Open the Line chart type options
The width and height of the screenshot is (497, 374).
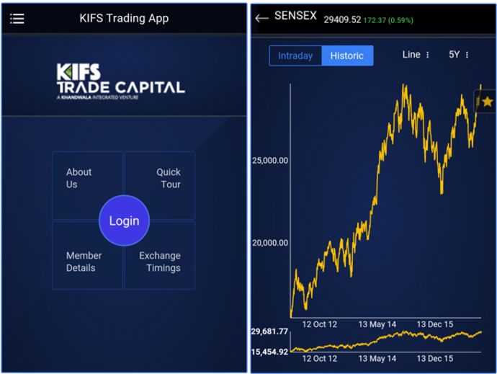point(416,55)
